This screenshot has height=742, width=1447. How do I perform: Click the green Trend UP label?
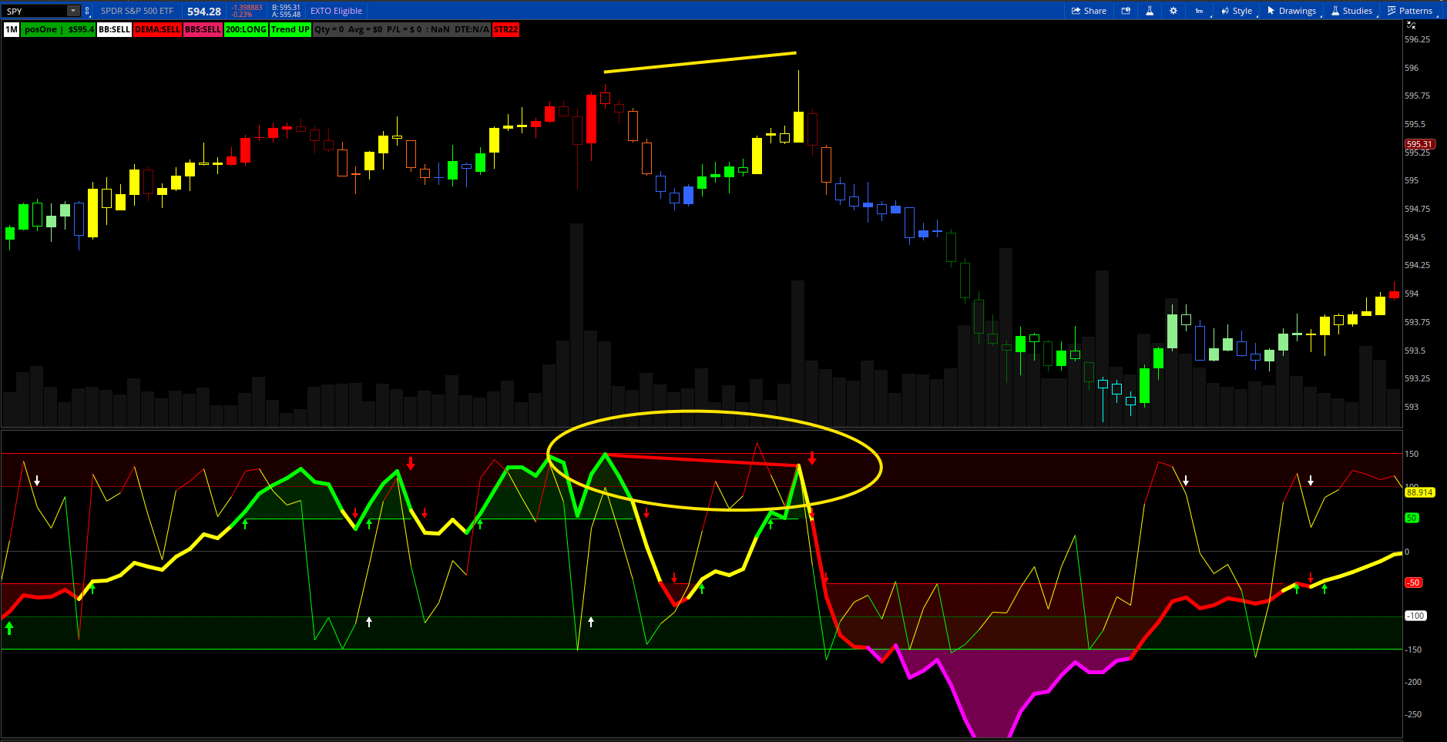point(290,29)
